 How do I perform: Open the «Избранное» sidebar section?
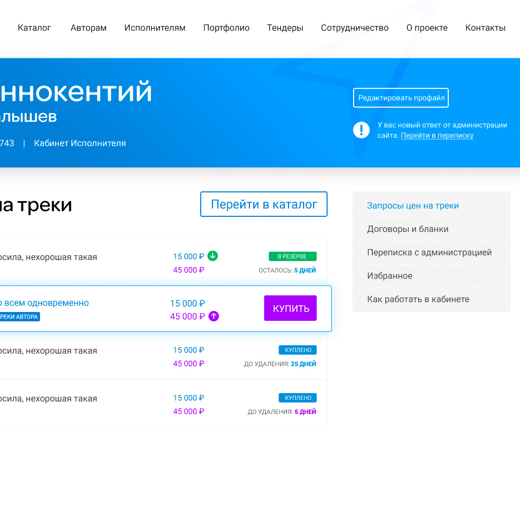[x=389, y=276]
